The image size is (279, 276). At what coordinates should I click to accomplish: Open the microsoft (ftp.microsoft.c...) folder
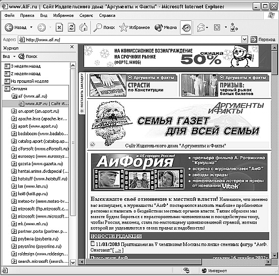40,209
